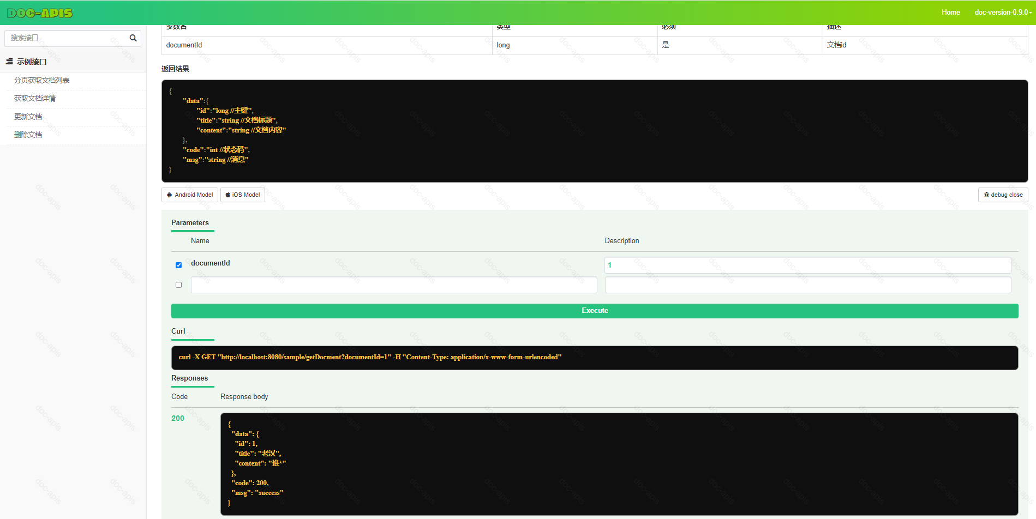
Task: Click the iOS Model button
Action: pos(243,195)
